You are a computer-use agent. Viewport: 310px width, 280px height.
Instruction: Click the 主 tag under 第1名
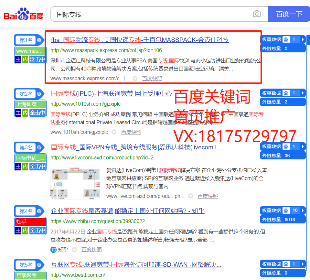click(18, 59)
